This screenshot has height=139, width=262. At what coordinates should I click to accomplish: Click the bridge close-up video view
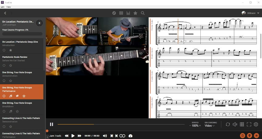point(72,31)
